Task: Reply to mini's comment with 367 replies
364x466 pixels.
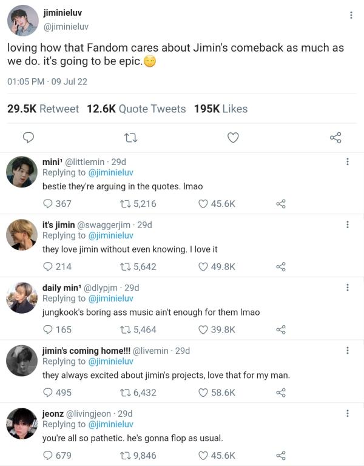Action: pos(48,204)
